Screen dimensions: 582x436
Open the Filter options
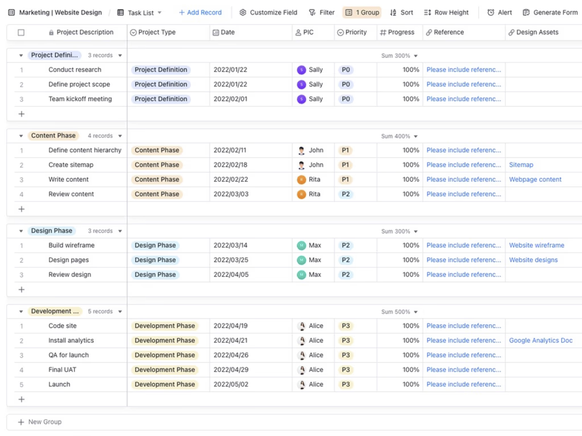coord(322,12)
